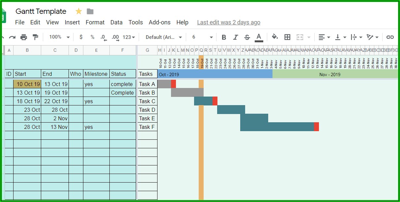The width and height of the screenshot is (400, 202).
Task: Toggle bold formatting
Action: click(x=224, y=37)
